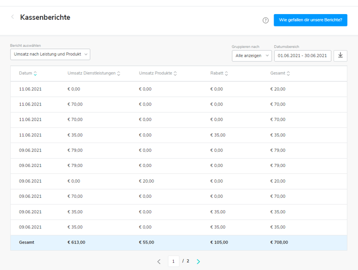This screenshot has height=270, width=358.
Task: Go to next page of results
Action: [x=198, y=262]
